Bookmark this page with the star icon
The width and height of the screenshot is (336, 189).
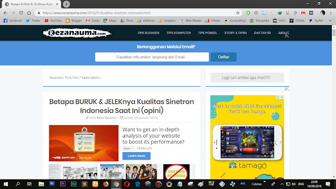(238, 13)
